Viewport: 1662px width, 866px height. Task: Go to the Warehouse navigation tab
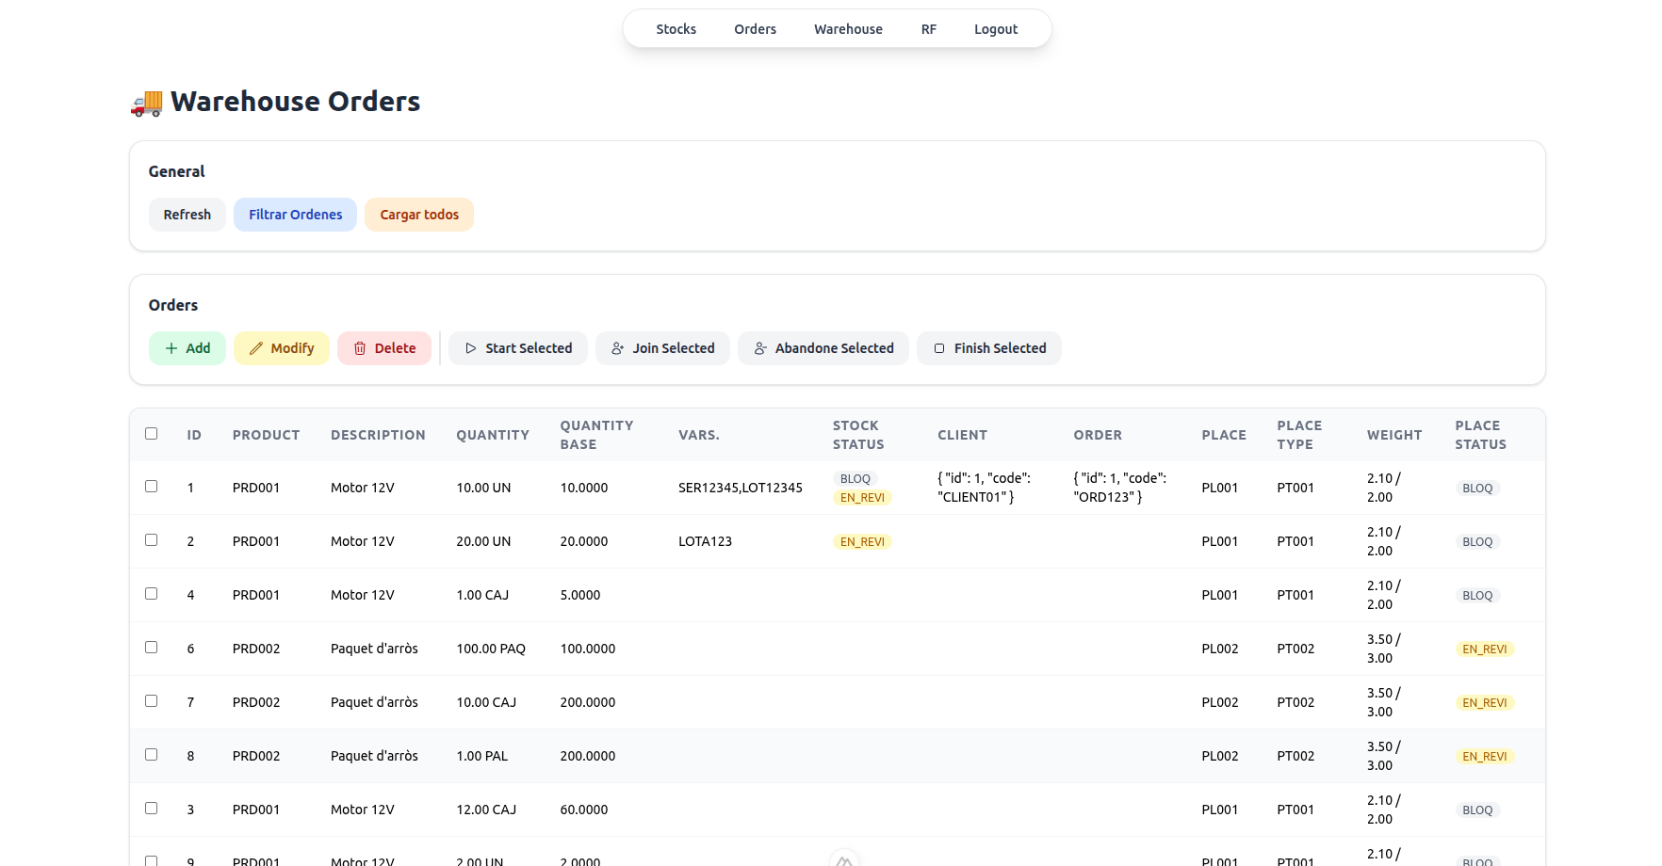tap(848, 29)
